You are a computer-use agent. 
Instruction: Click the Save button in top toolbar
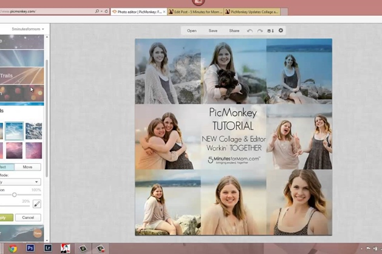coord(213,31)
